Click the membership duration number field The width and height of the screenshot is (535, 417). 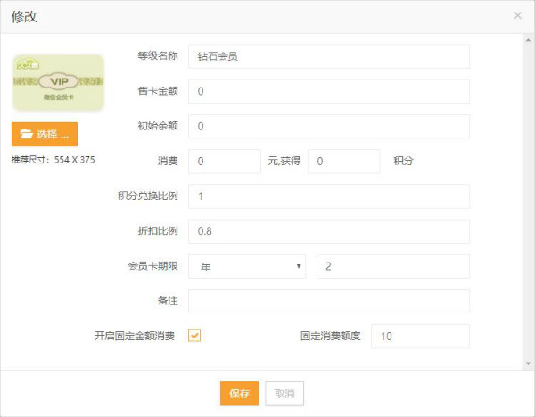tap(392, 266)
